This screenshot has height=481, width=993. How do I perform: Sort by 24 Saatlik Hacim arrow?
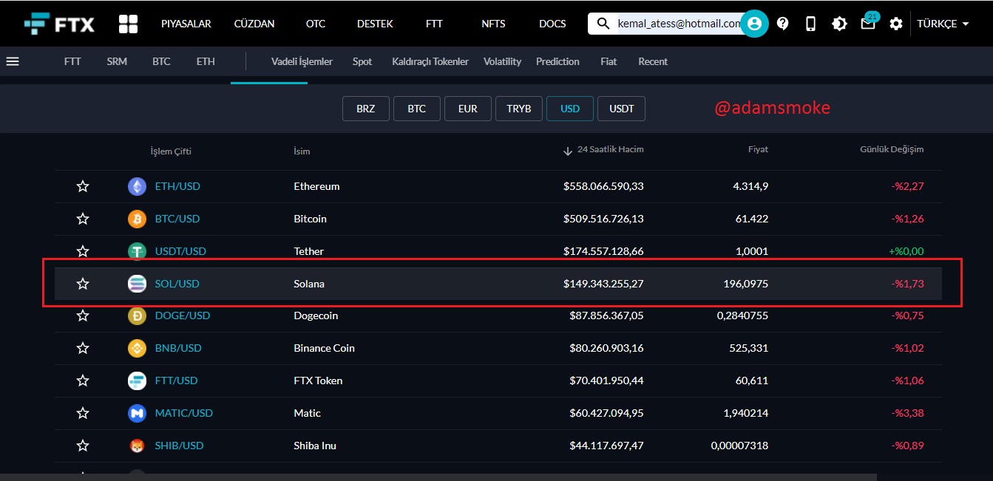[x=568, y=151]
